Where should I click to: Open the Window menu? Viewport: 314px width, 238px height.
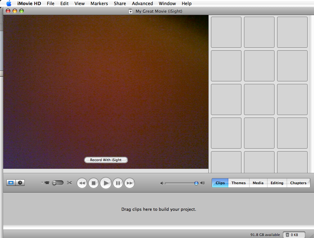click(167, 4)
